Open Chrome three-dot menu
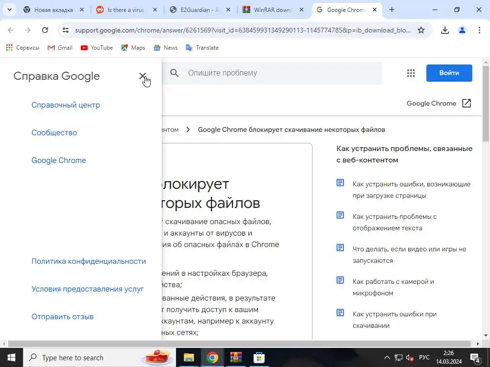490x367 pixels. tap(479, 30)
